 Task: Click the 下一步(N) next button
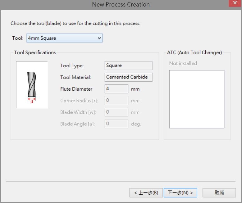[x=180, y=193]
